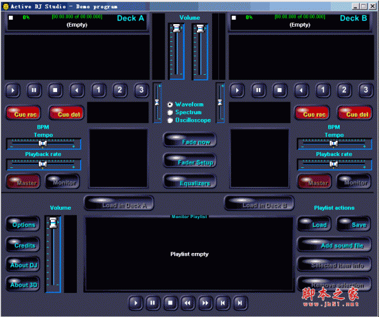Click the Deck A waveform display area
Image resolution: width=379 pixels, height=317 pixels.
77,57
